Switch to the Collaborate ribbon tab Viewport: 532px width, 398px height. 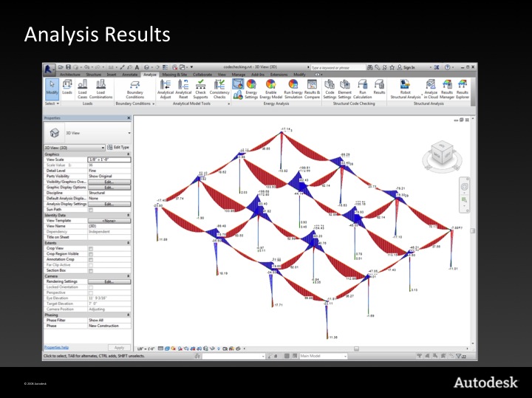coord(202,75)
